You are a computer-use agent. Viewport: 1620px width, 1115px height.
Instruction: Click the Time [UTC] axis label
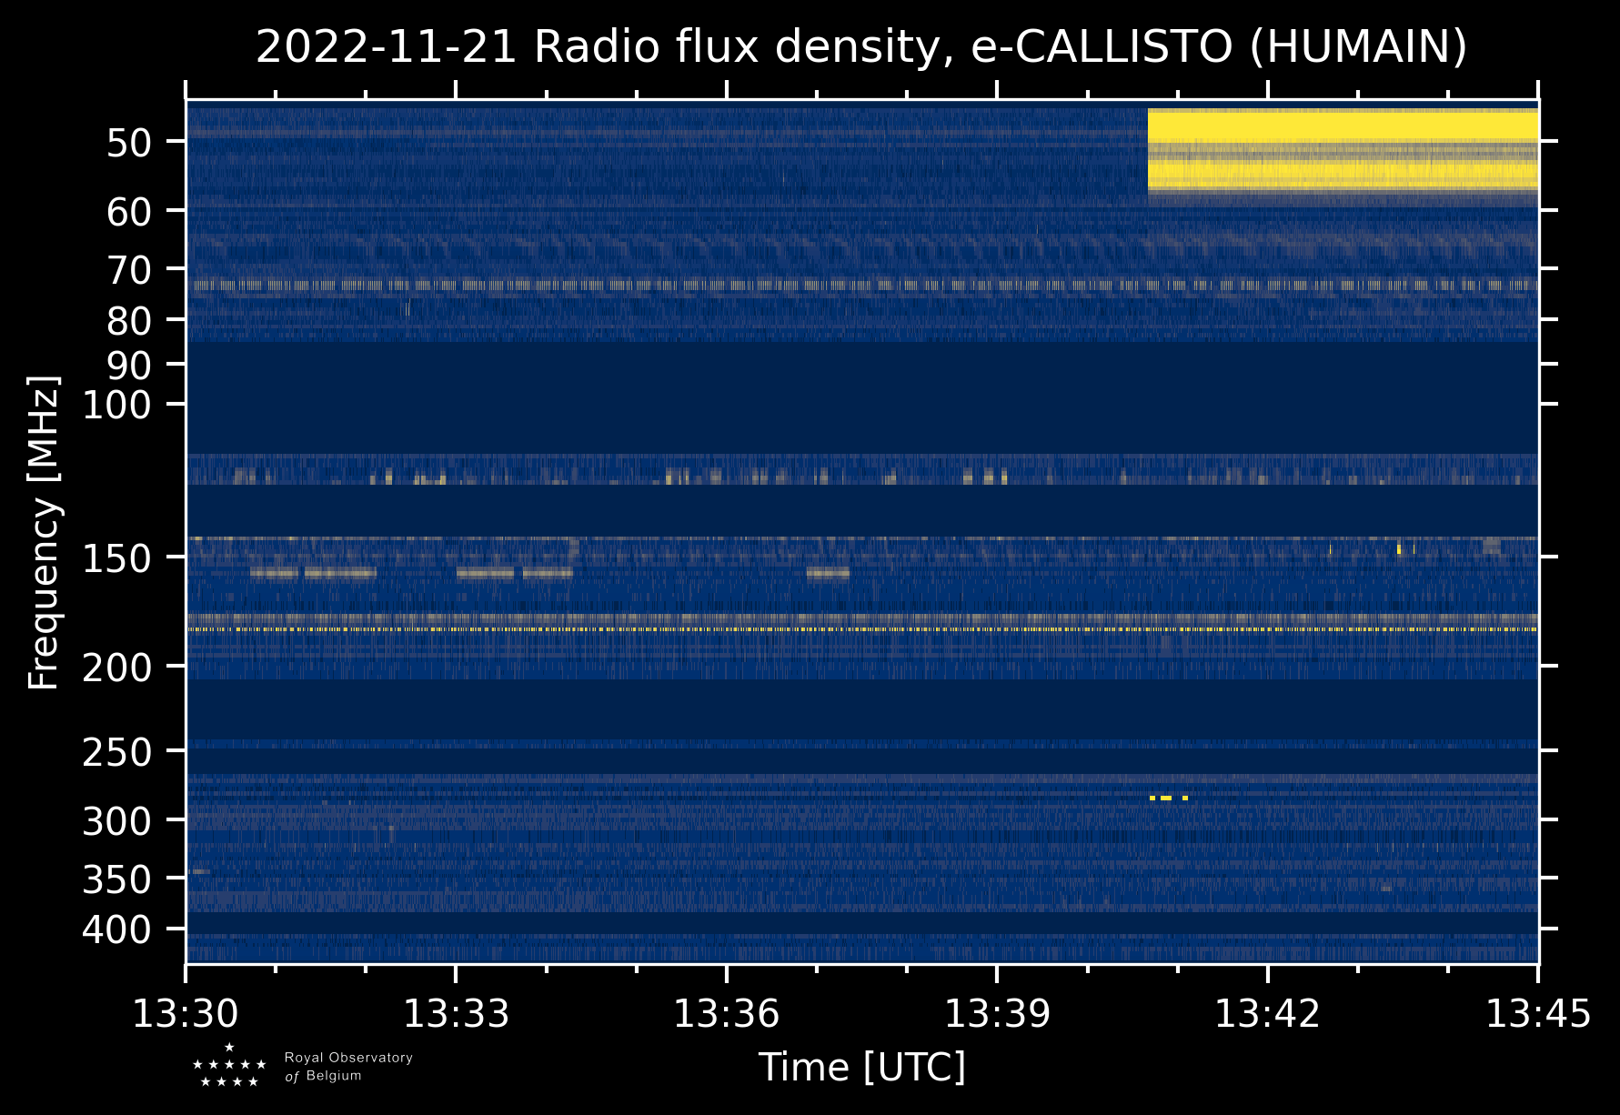(x=861, y=1067)
